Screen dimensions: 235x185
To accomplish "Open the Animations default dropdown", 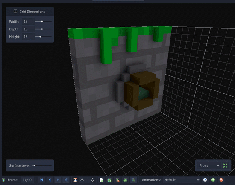I will (182, 180).
